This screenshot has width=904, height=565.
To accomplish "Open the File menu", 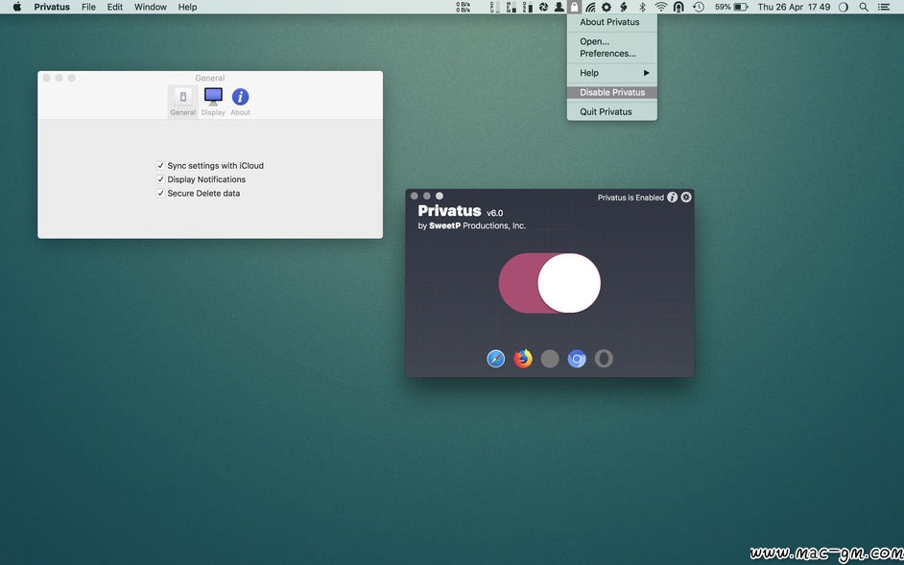I will (89, 7).
